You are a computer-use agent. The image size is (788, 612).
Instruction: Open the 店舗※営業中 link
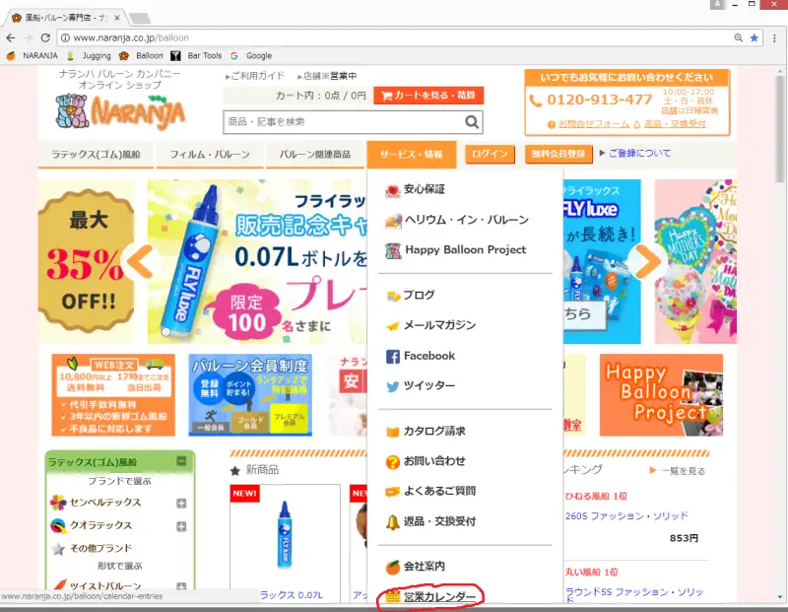(x=327, y=76)
